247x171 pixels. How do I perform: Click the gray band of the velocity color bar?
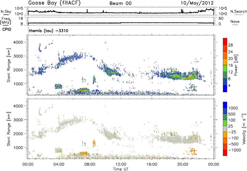pos(225,129)
